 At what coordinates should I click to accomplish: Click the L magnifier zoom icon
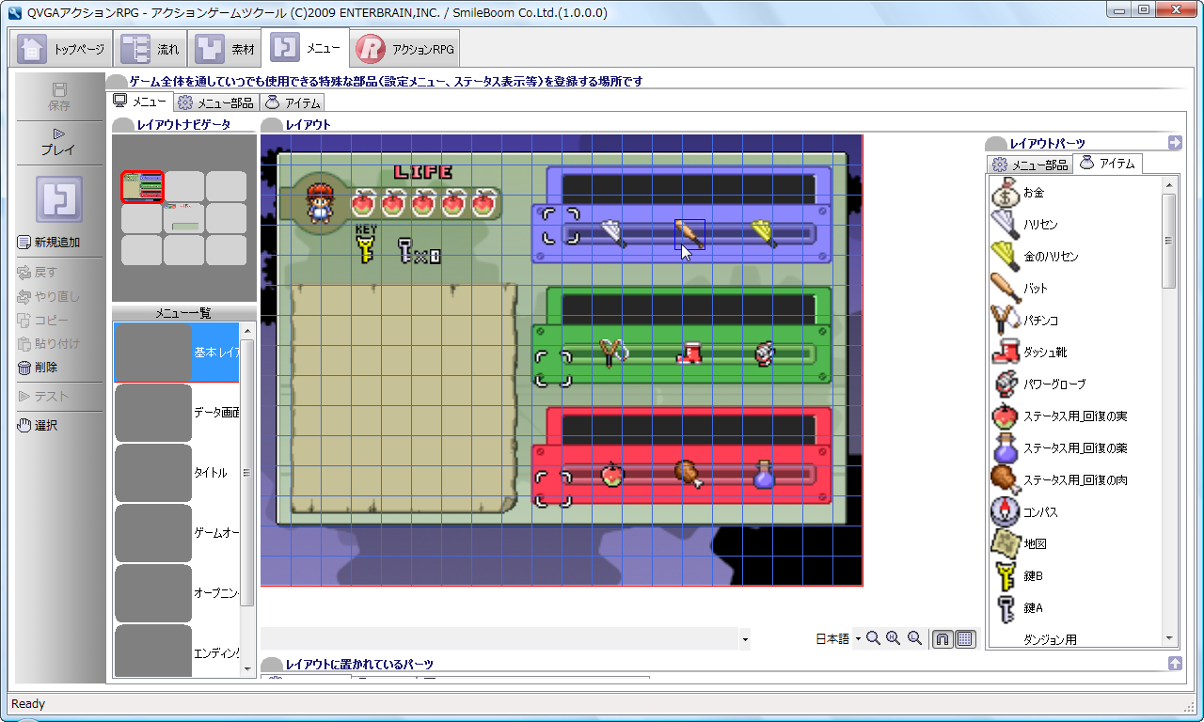914,639
